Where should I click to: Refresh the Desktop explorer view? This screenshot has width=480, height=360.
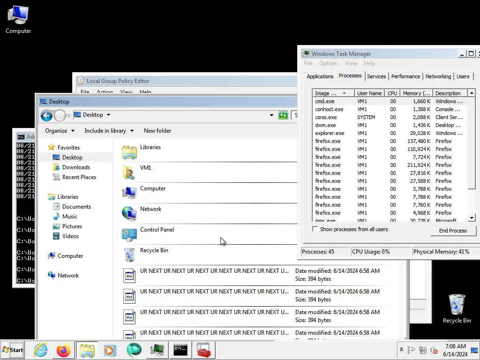(283, 115)
